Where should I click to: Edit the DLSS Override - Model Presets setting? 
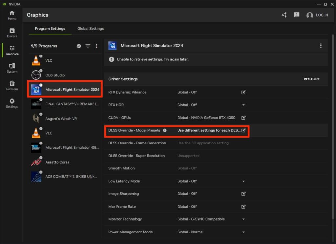(244, 130)
